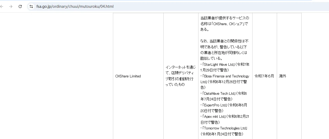
Task: Reload the page with the refresh icon
Action: [20, 6]
